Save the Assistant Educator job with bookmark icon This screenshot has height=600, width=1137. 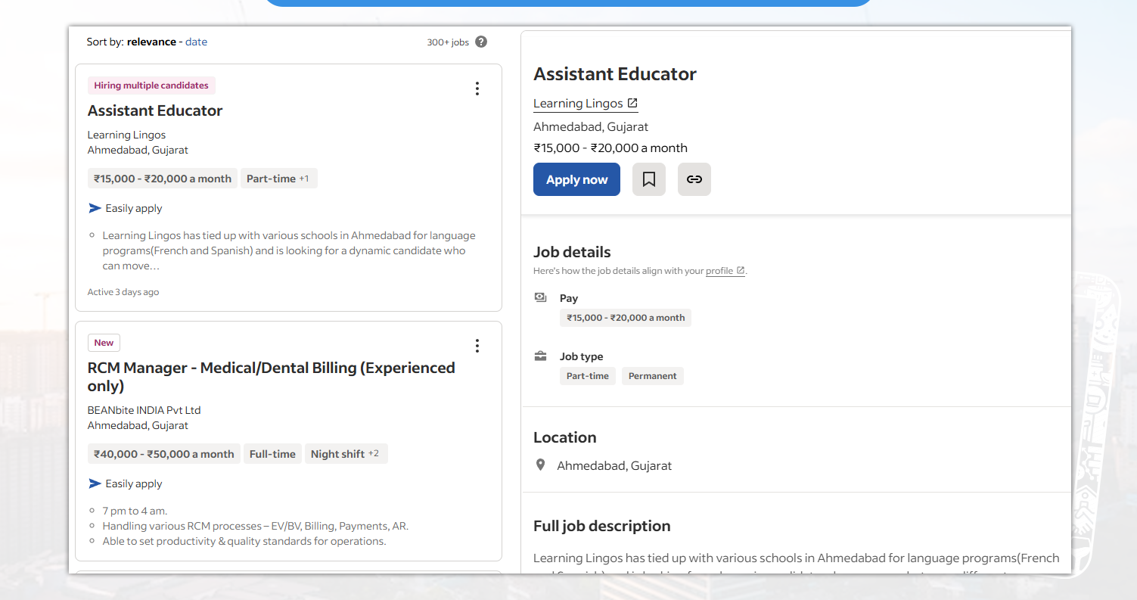648,179
